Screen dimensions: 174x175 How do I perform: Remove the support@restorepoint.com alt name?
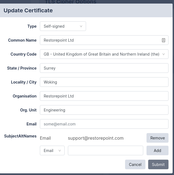[x=157, y=138]
